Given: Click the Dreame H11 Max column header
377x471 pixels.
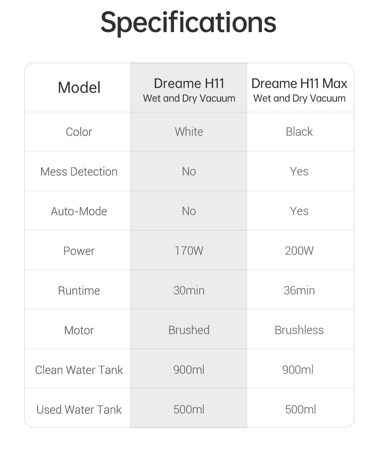Looking at the screenshot, I should (299, 90).
